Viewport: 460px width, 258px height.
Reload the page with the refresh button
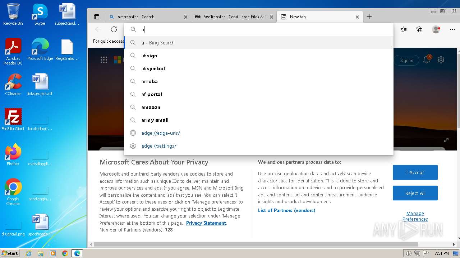point(114,29)
